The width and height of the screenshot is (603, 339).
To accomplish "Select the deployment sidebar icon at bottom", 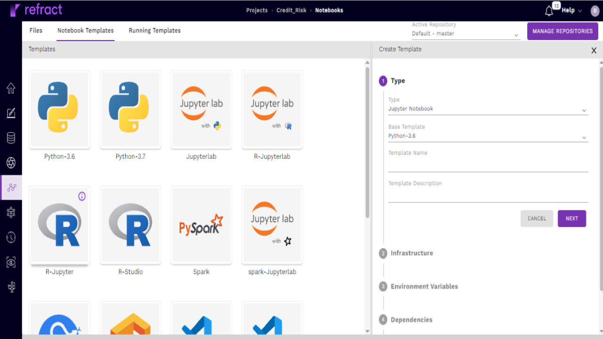I will pyautogui.click(x=11, y=287).
